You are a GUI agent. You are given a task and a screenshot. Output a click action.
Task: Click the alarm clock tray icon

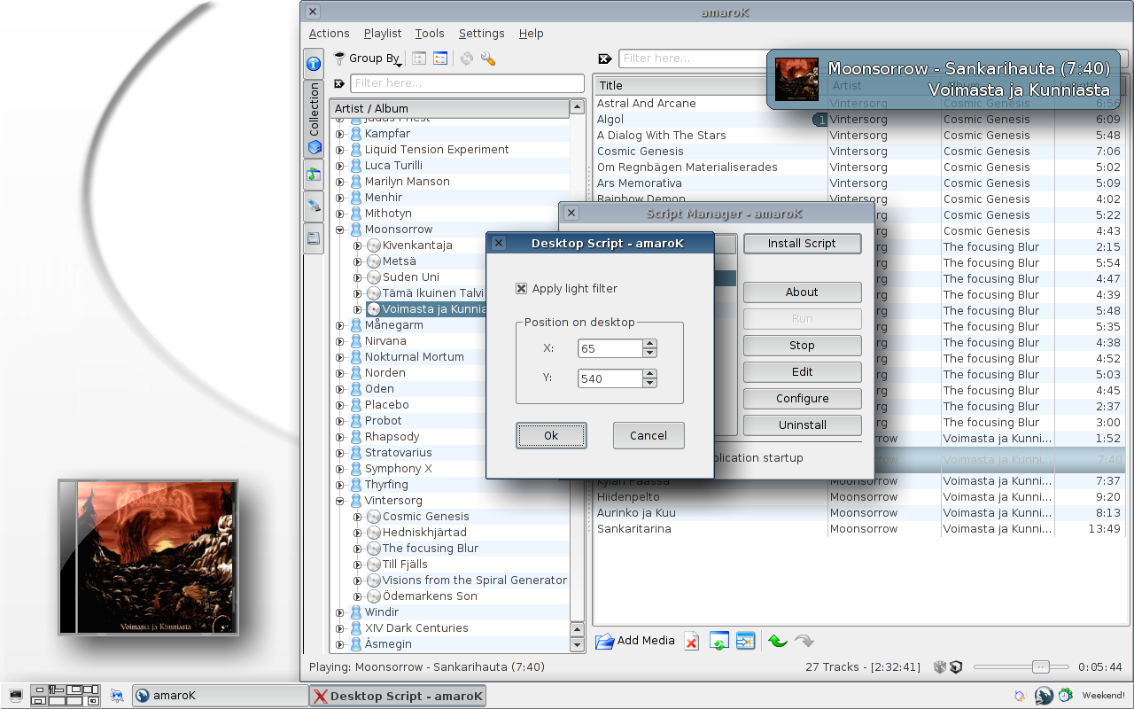pos(1066,696)
